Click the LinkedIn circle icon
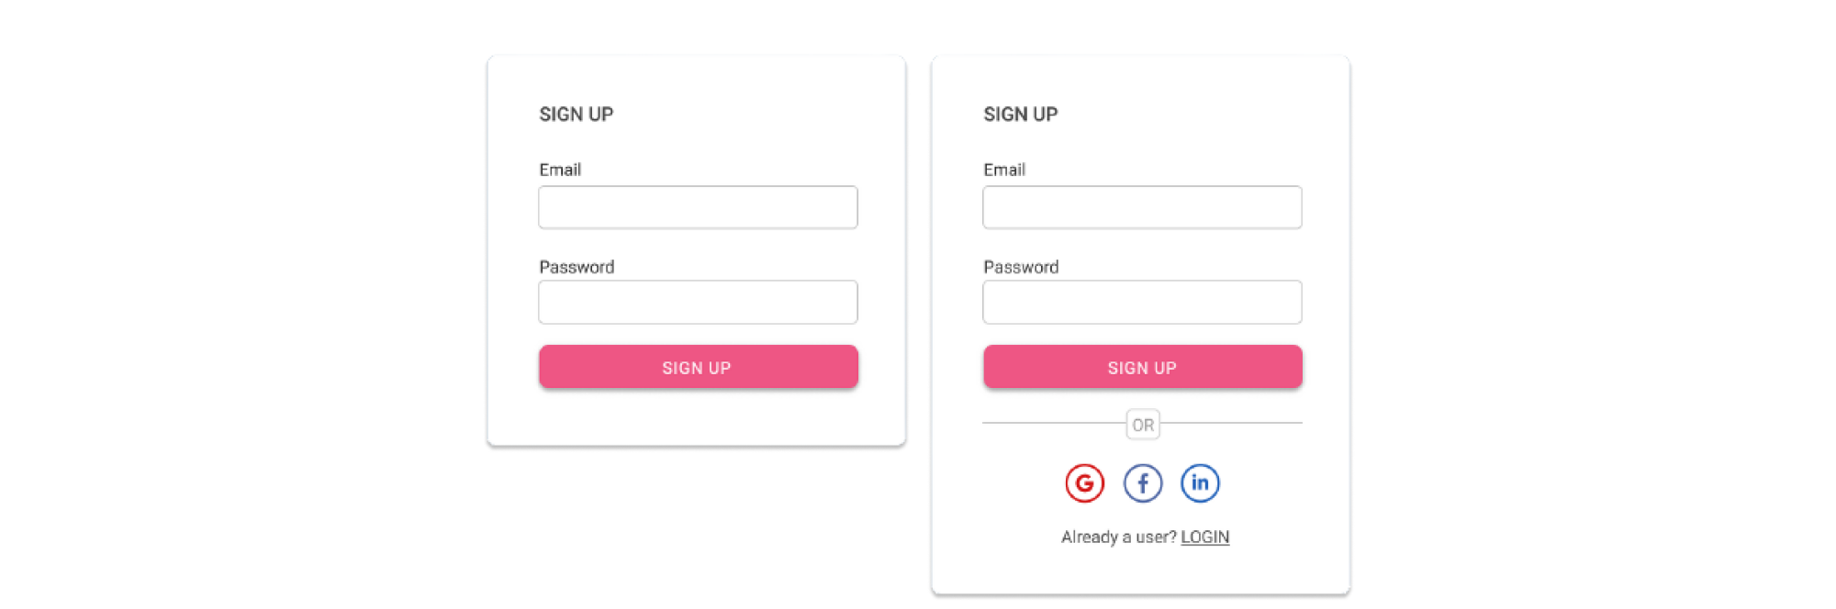 coord(1200,483)
